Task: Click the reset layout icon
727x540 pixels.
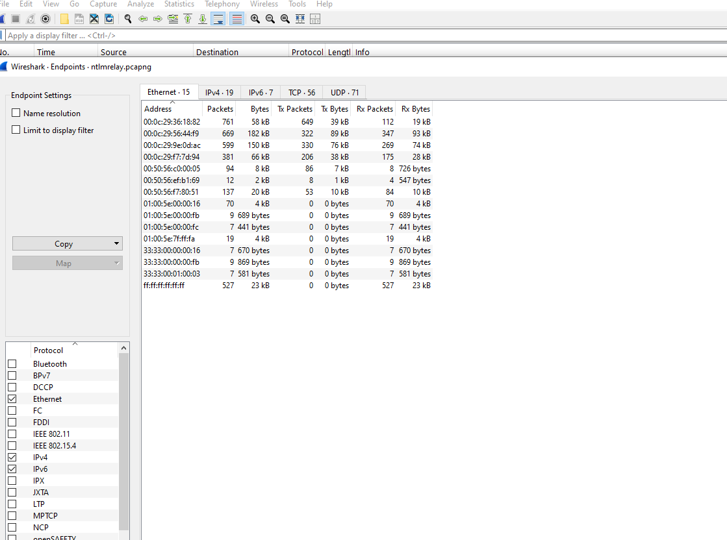Action: click(315, 19)
